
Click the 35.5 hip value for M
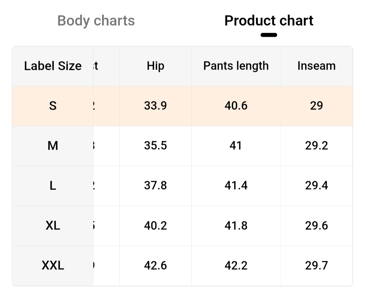tap(155, 146)
